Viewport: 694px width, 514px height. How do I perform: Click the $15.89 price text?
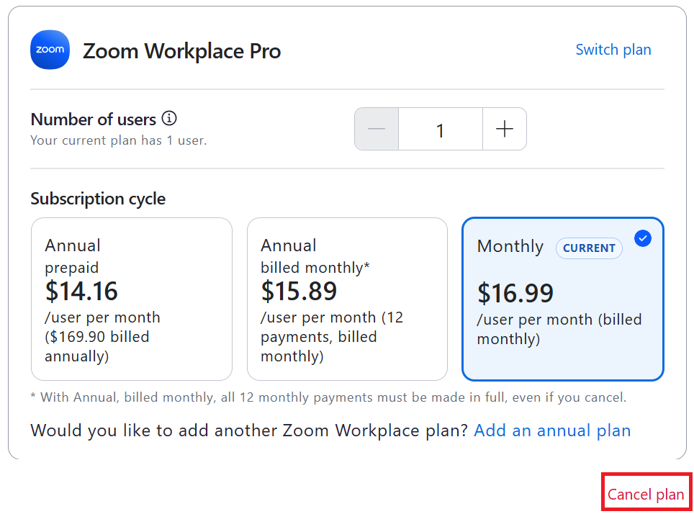point(299,292)
